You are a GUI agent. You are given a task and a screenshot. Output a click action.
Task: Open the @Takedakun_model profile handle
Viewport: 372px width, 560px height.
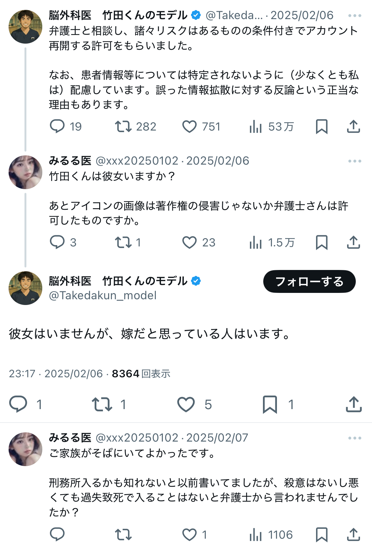(103, 295)
